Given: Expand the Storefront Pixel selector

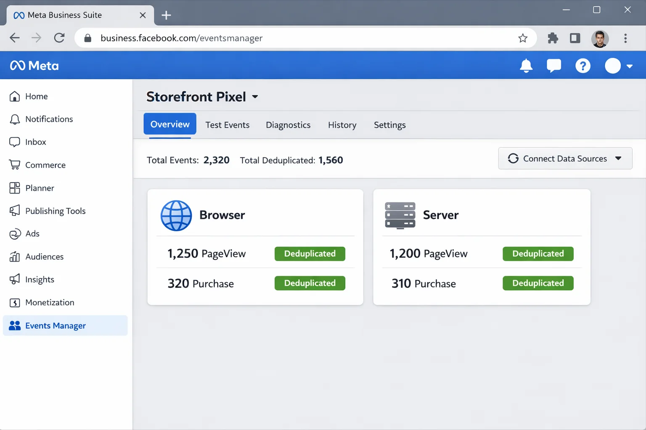Looking at the screenshot, I should 255,97.
